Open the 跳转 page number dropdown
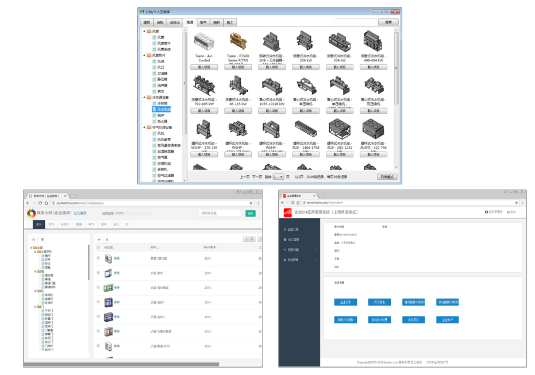 click(278, 177)
